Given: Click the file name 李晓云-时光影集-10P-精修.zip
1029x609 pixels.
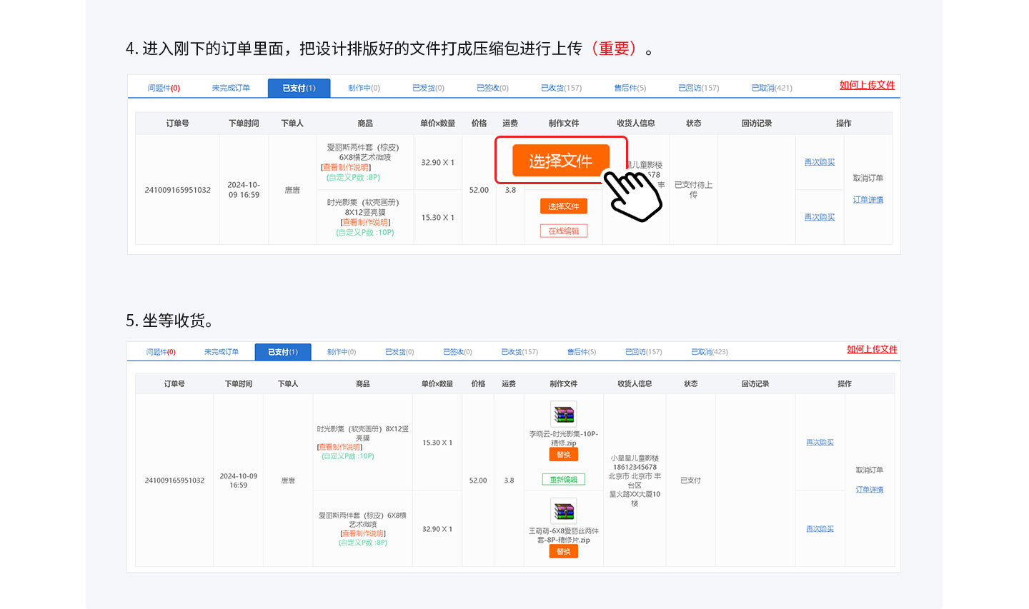Looking at the screenshot, I should [564, 438].
